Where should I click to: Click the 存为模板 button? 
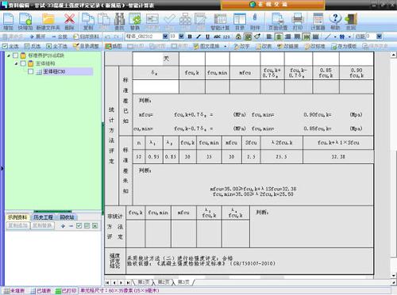[x=344, y=46]
